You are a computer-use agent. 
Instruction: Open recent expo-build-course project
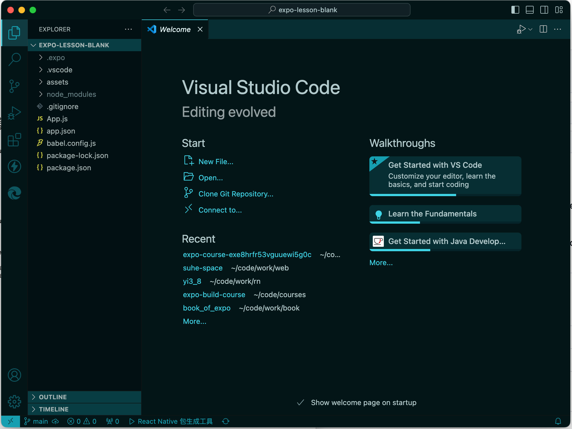pyautogui.click(x=214, y=295)
